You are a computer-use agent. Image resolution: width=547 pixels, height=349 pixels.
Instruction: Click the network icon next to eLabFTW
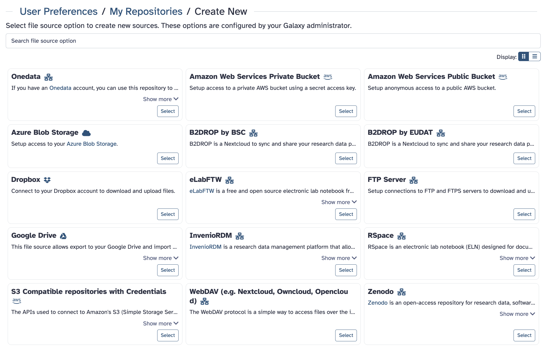tap(230, 180)
